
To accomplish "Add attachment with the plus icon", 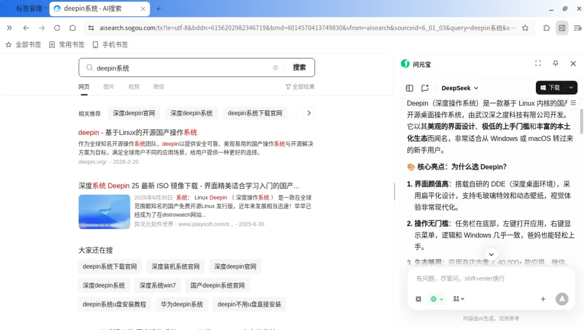I will pyautogui.click(x=543, y=299).
